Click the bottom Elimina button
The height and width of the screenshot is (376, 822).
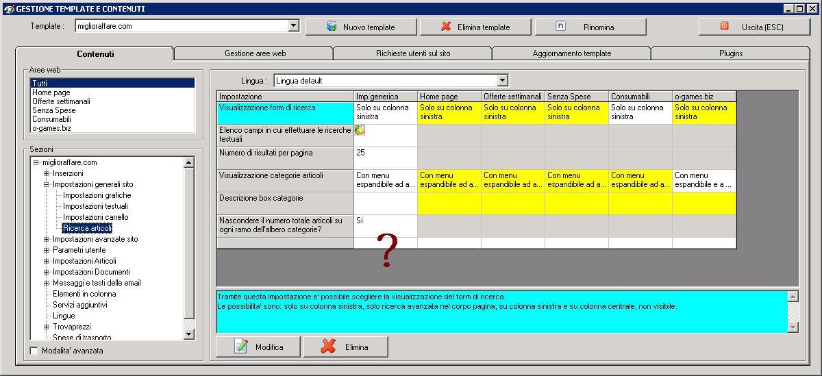346,347
